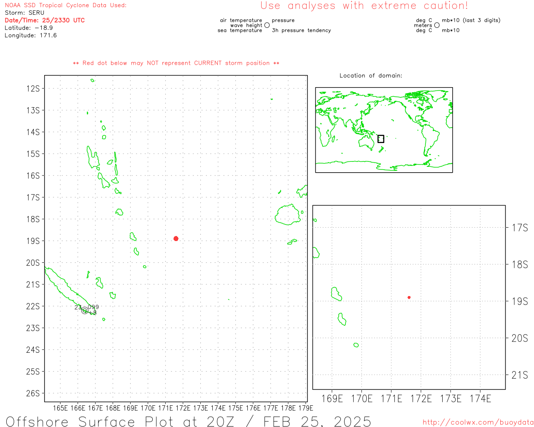Screen dimensions: 534x427
Task: Click the red storm position dot on main map
Action: pos(176,239)
